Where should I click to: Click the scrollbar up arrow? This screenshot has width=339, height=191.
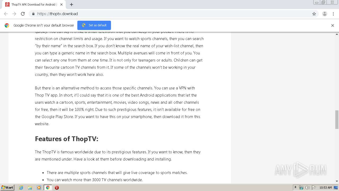pos(337,34)
